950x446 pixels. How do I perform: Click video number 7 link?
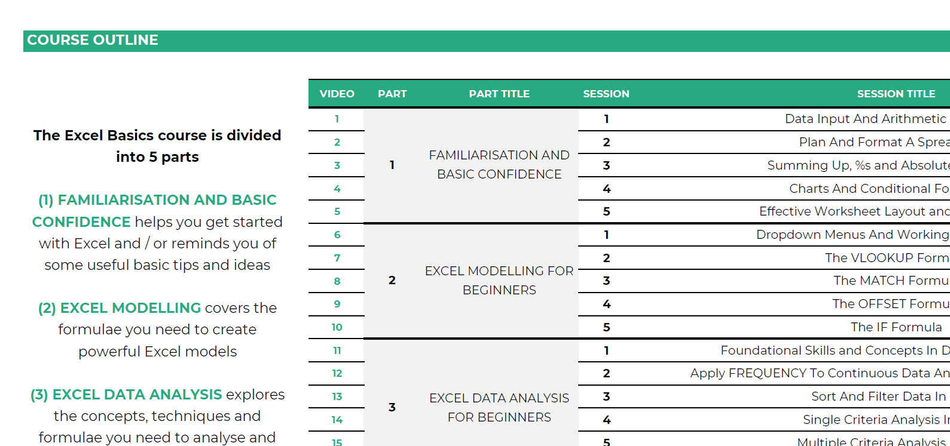click(337, 258)
